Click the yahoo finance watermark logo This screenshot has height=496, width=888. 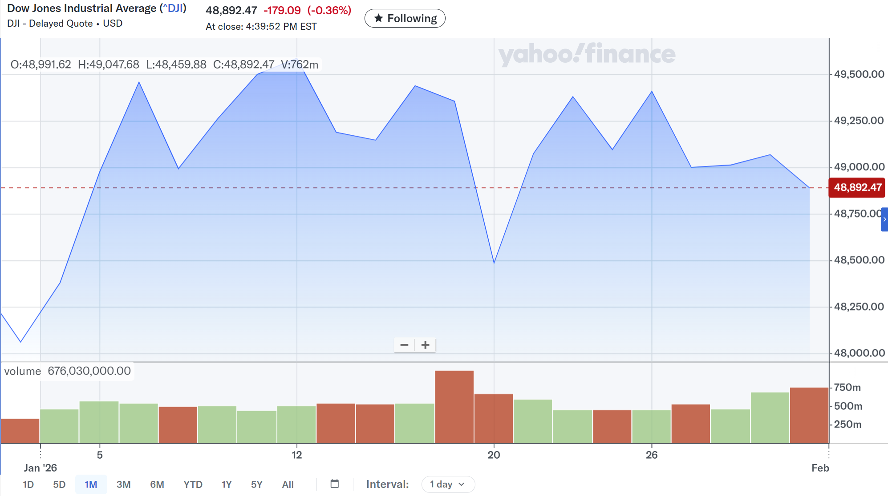586,54
